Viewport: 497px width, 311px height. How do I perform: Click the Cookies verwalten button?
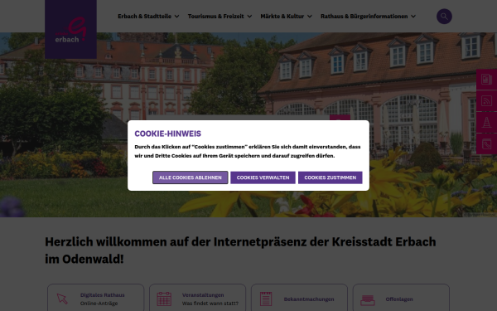click(x=263, y=177)
